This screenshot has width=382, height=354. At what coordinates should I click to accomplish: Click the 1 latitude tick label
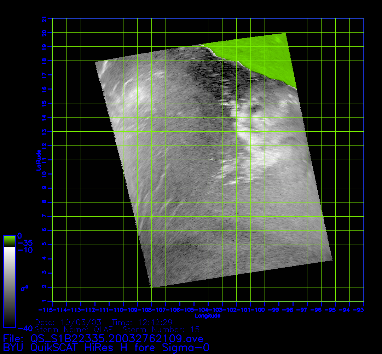point(45,301)
